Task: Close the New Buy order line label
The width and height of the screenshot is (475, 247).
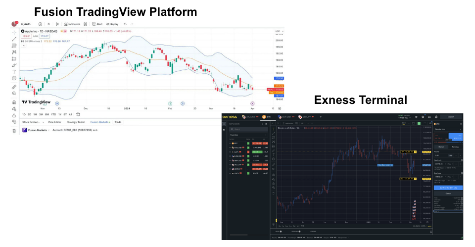Action: pyautogui.click(x=392, y=165)
